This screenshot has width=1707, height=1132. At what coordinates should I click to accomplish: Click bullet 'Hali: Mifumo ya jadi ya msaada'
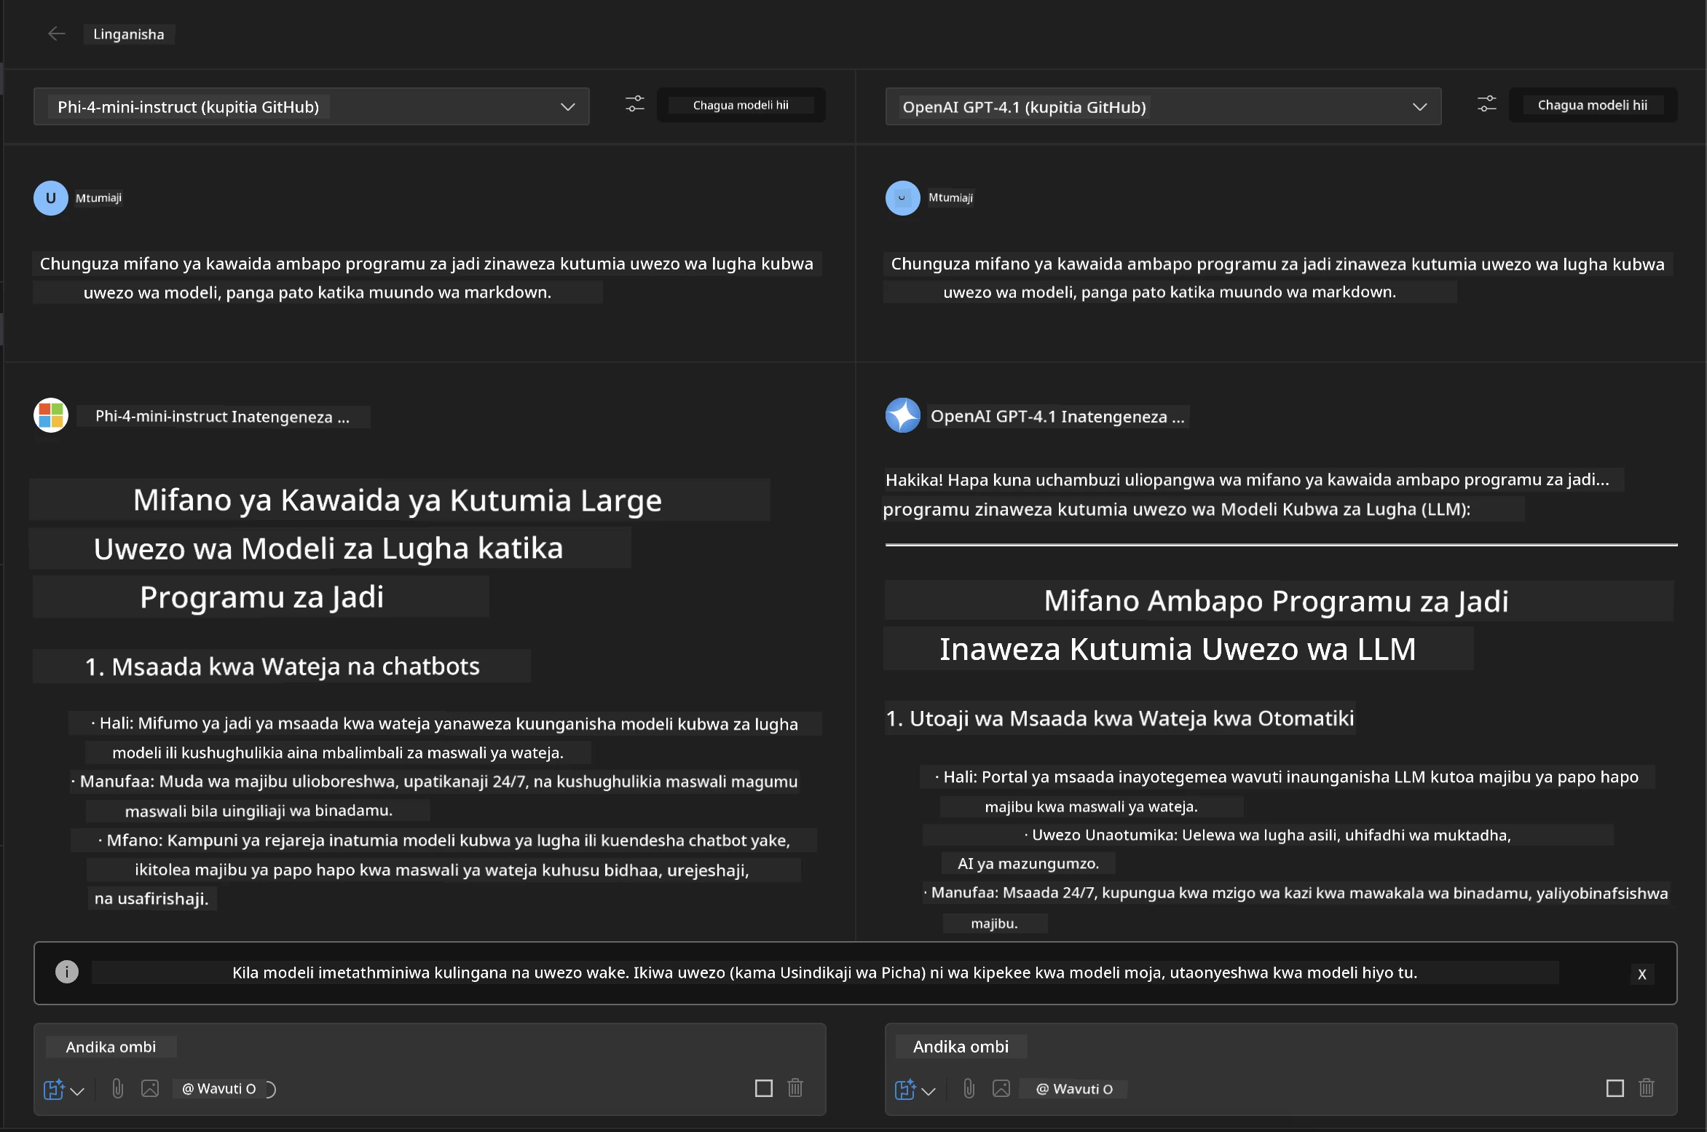pyautogui.click(x=444, y=723)
